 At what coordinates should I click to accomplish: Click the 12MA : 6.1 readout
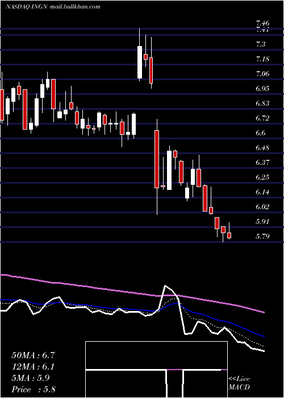point(33,367)
